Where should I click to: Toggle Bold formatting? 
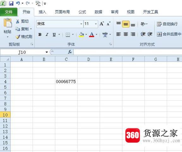pos(40,34)
